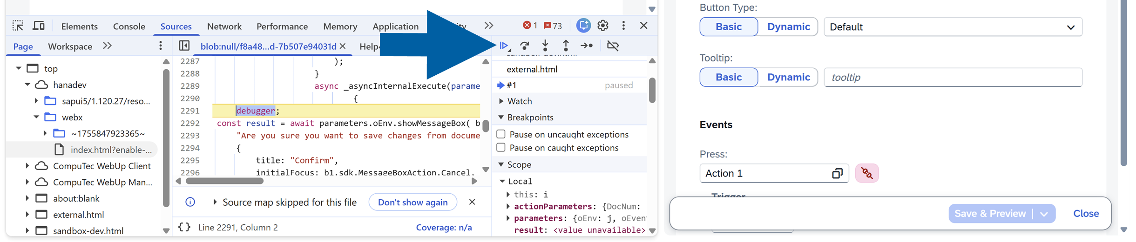Step out of current function

click(x=566, y=46)
